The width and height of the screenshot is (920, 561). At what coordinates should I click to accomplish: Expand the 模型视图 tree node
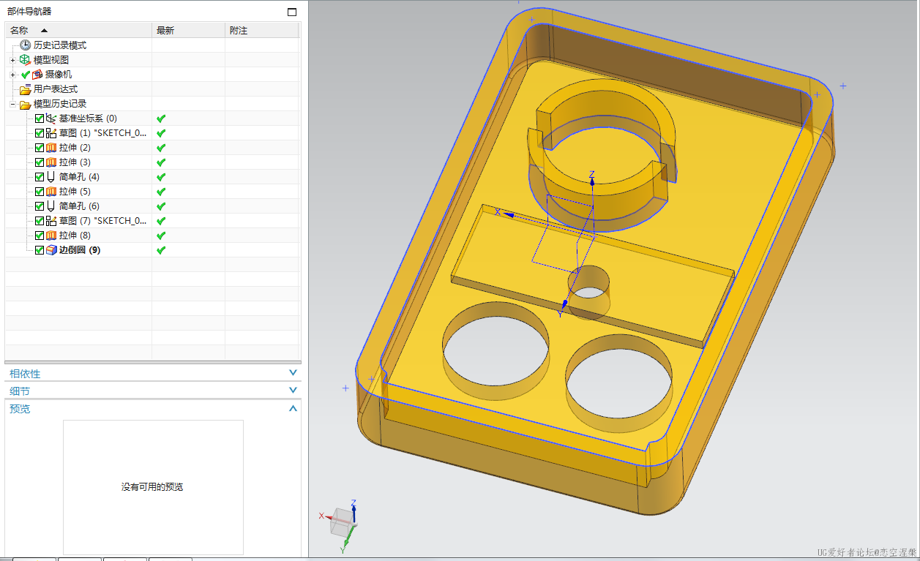pos(12,60)
